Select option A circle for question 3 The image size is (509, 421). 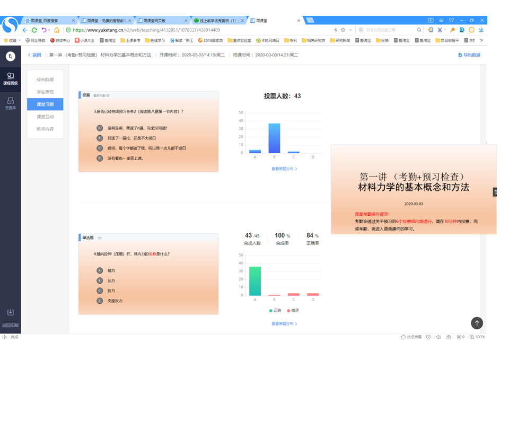coord(99,128)
